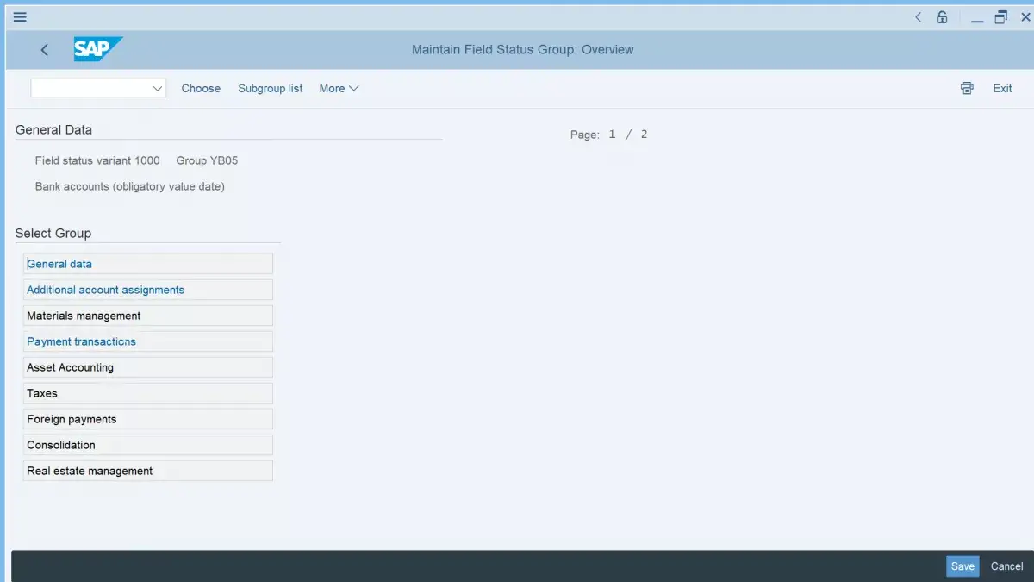Image resolution: width=1034 pixels, height=582 pixels.
Task: Click the General Data section heading
Action: pos(53,129)
